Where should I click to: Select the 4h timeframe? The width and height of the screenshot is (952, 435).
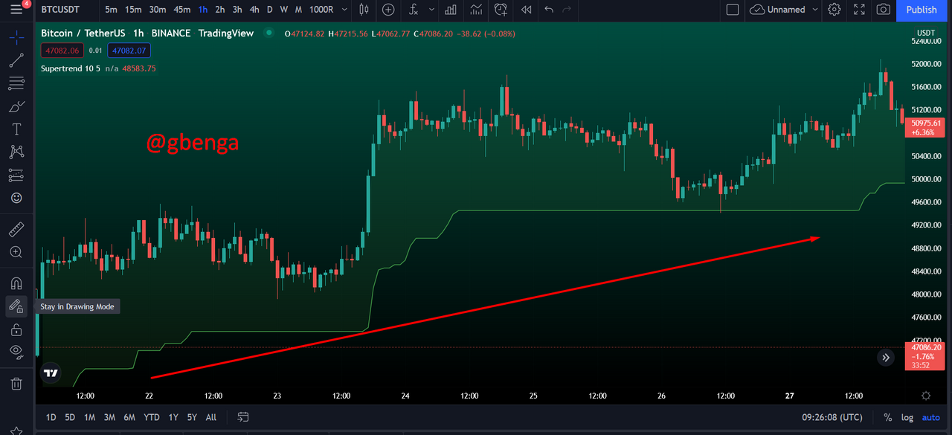pos(254,10)
